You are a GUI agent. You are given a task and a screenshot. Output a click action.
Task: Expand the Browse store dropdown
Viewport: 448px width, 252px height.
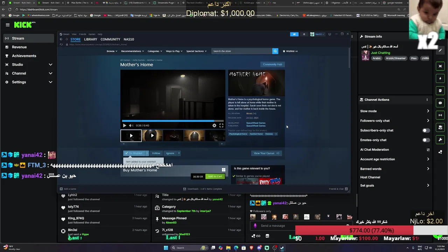pyautogui.click(x=112, y=51)
